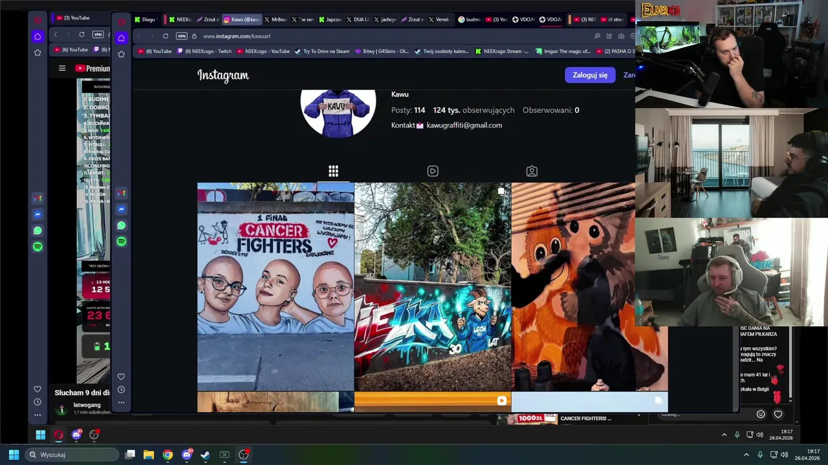This screenshot has height=465, width=828.
Task: Open NEEXcsgo Stream Kick bookmark
Action: 501,51
